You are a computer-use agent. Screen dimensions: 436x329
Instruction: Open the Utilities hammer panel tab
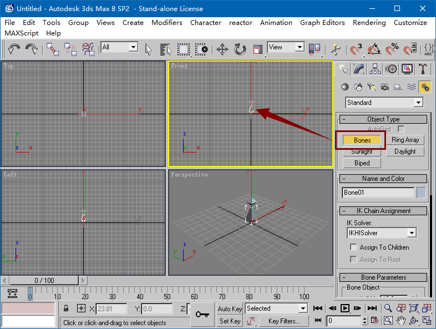coord(423,69)
